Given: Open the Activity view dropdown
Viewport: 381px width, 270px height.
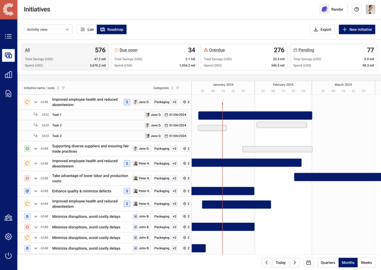Looking at the screenshot, I should pyautogui.click(x=48, y=29).
